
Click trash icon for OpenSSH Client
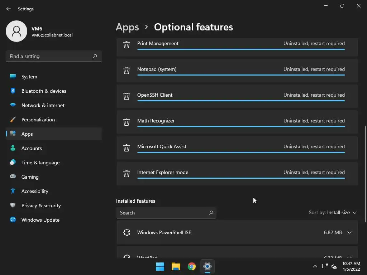(127, 96)
